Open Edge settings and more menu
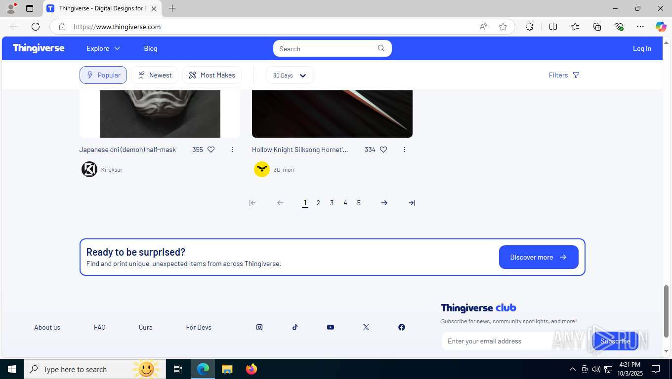This screenshot has width=672, height=379. coord(640,27)
